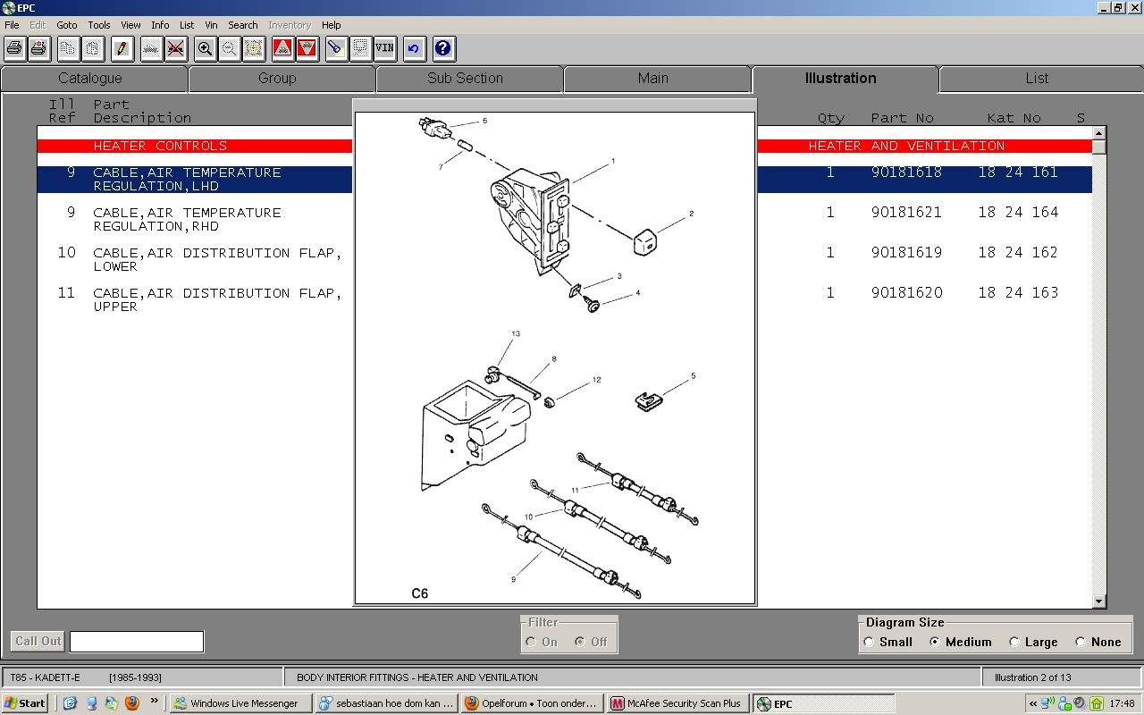
Task: Select Large diagram size
Action: (1014, 642)
